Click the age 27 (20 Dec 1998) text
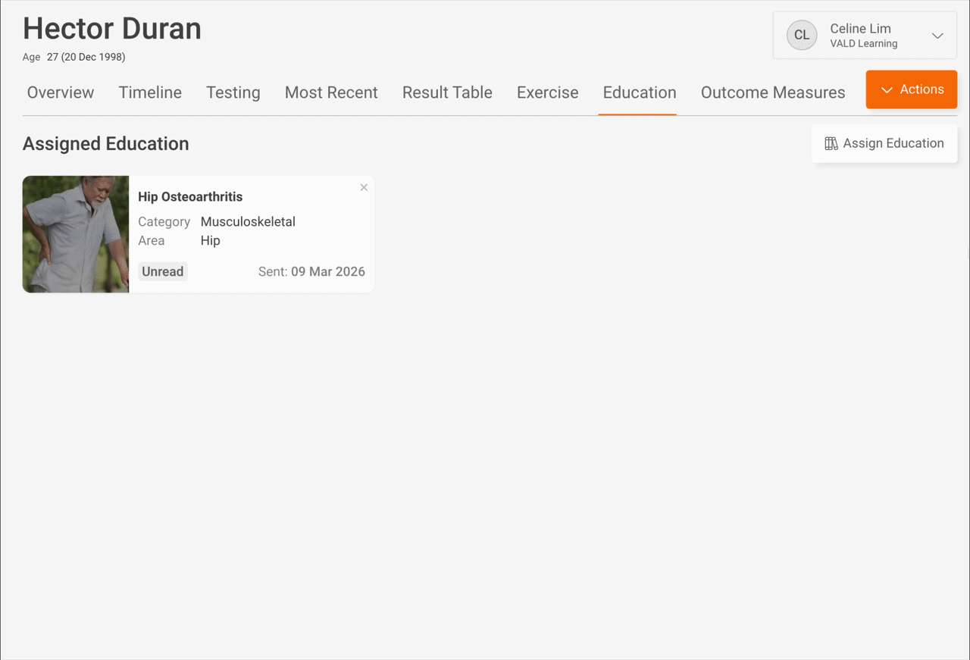This screenshot has height=660, width=970. [86, 57]
